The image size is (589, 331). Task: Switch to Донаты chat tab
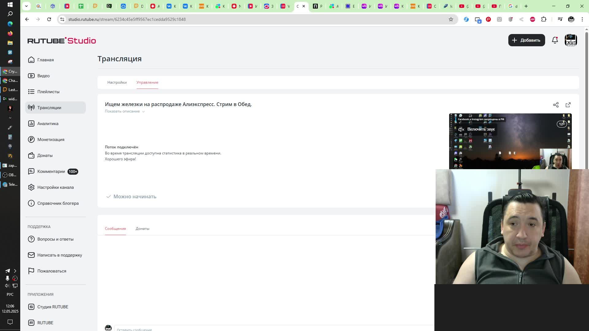[142, 229]
